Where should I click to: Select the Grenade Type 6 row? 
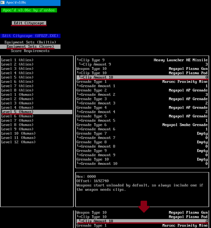[x=142, y=125]
